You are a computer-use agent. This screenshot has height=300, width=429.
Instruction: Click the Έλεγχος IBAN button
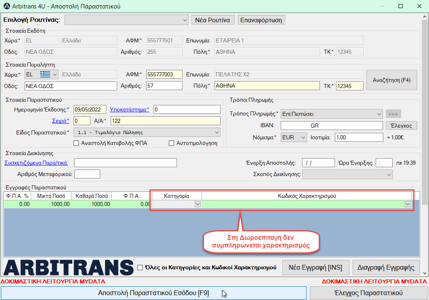[402, 126]
